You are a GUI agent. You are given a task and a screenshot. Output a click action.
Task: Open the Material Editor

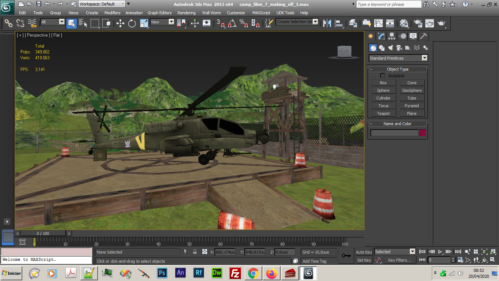point(404,23)
